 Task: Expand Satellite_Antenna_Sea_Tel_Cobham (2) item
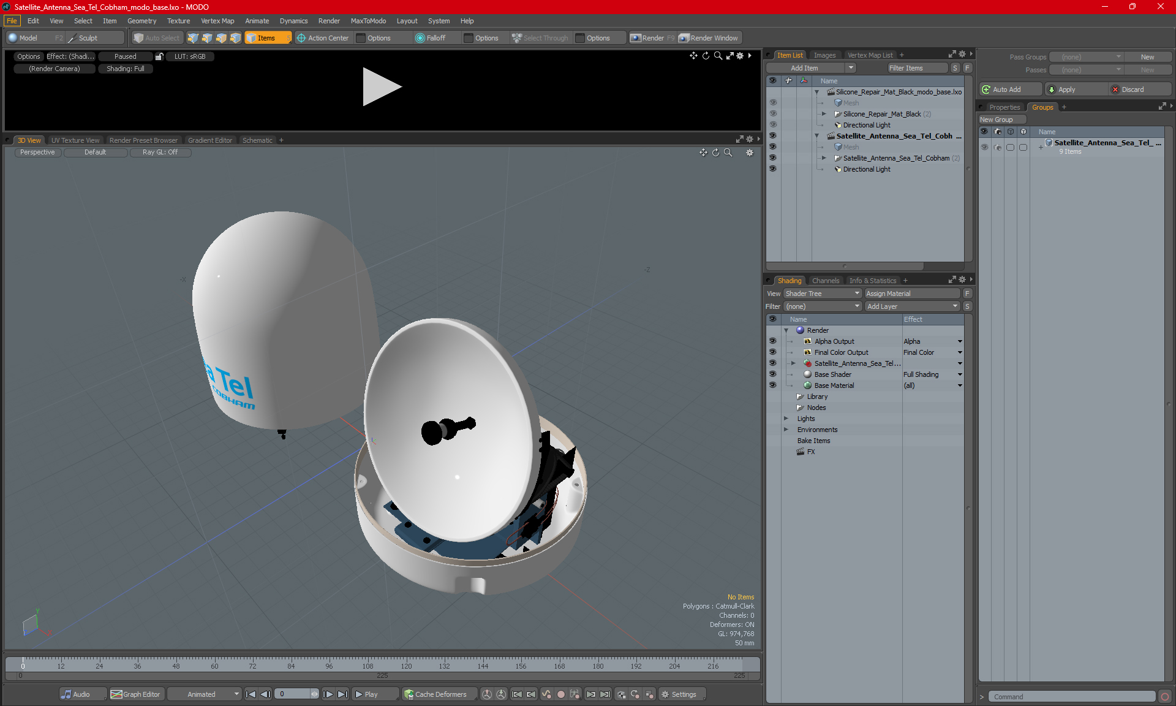pos(824,158)
